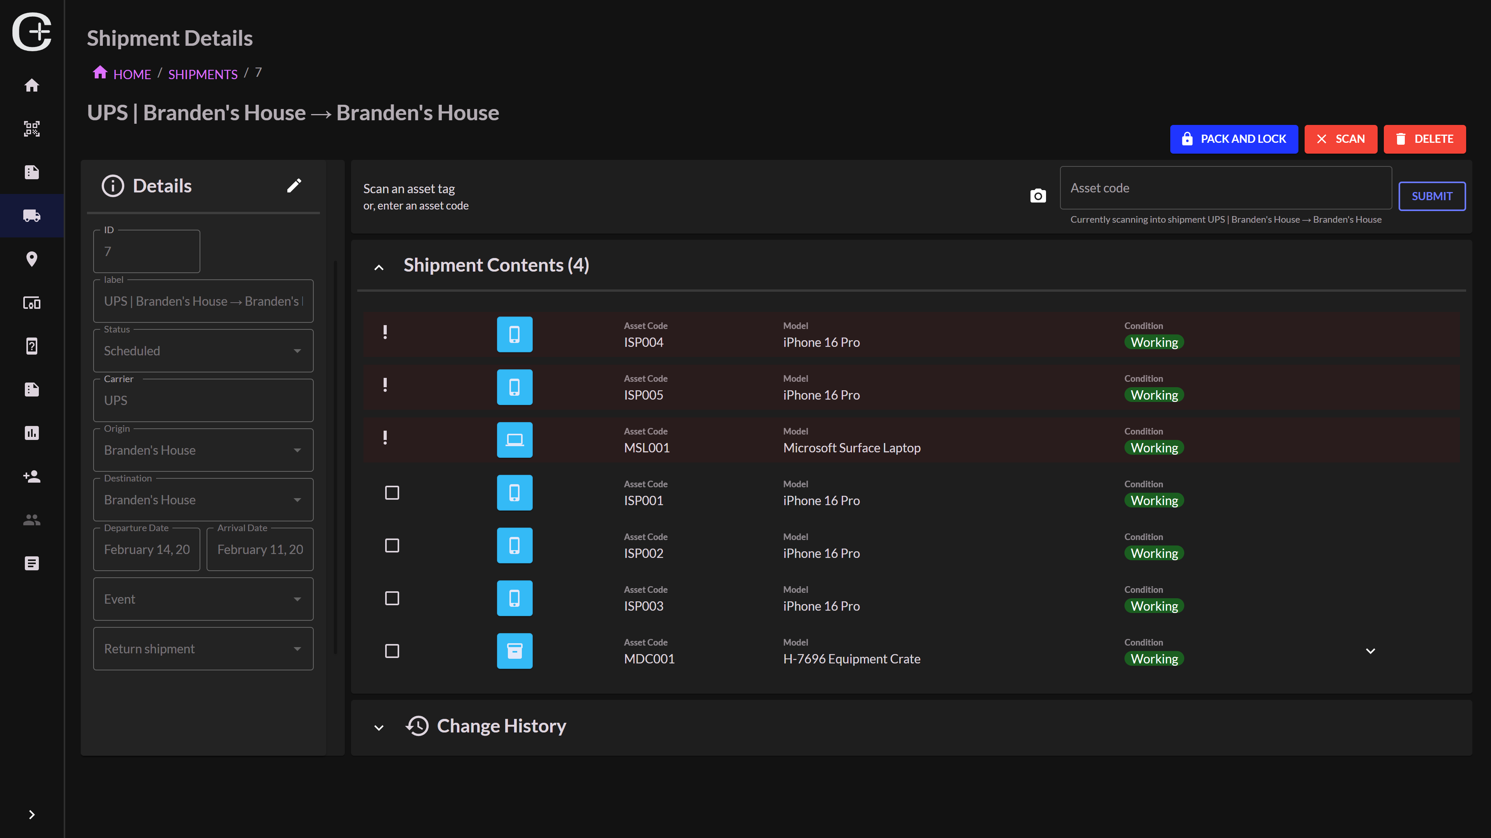
Task: Click the bar chart reports sidebar icon
Action: [x=32, y=433]
